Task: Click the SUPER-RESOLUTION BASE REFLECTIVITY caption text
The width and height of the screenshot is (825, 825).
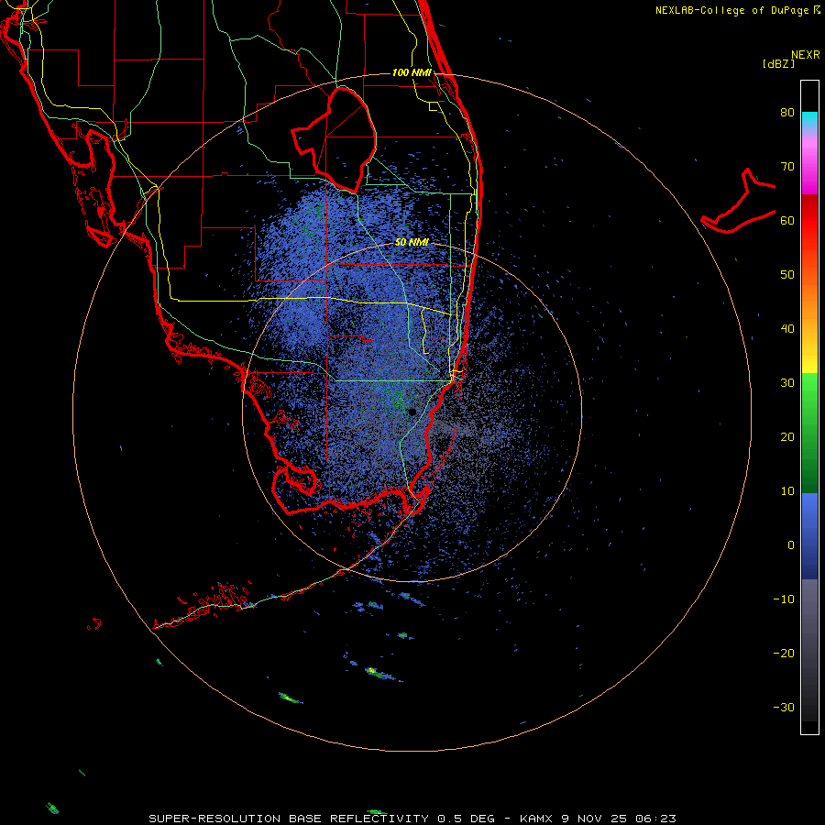Action: coord(289,819)
